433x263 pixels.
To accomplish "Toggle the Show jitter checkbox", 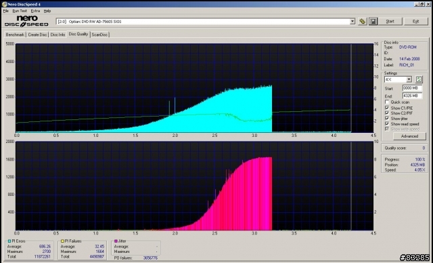I will point(387,119).
